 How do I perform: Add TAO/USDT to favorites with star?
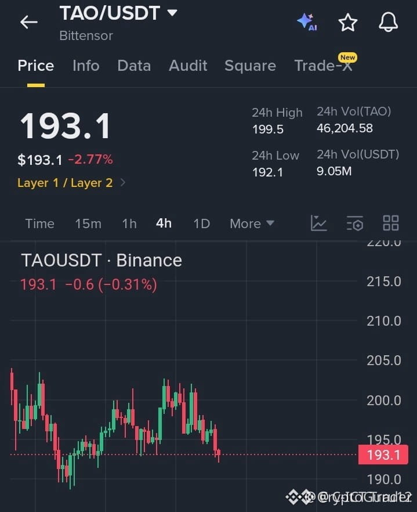348,22
